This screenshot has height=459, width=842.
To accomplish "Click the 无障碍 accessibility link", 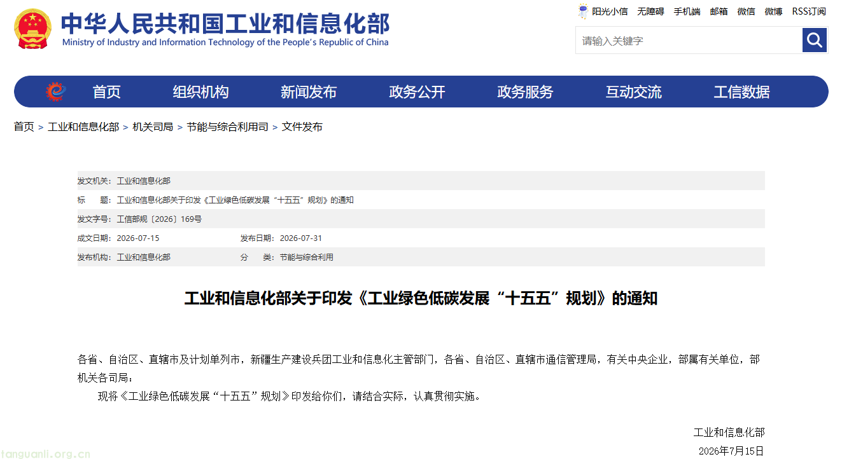I will tap(650, 11).
